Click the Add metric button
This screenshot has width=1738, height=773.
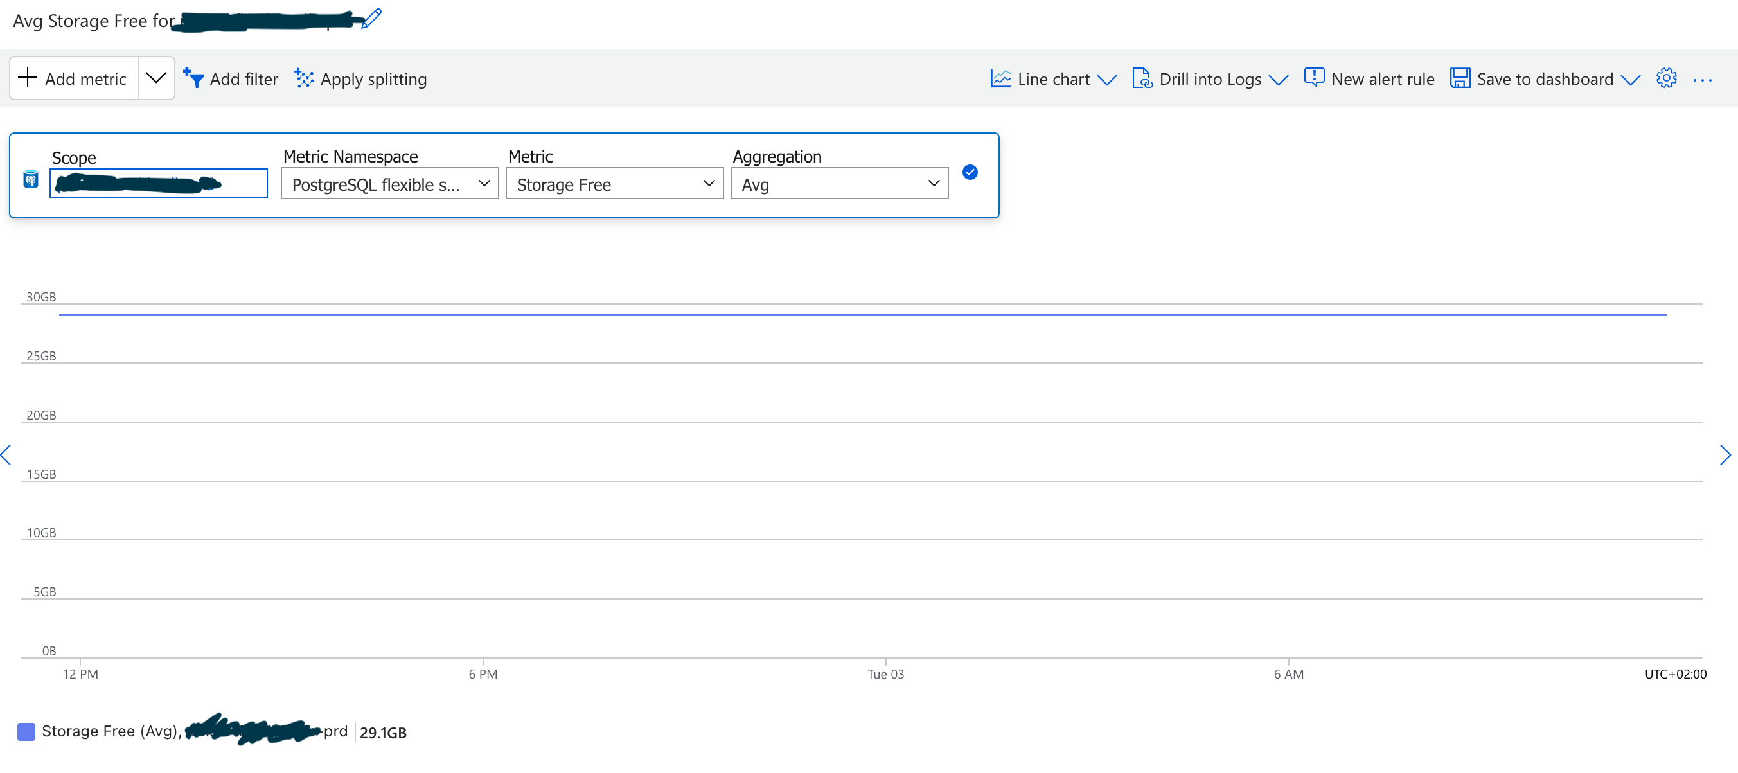pyautogui.click(x=73, y=78)
